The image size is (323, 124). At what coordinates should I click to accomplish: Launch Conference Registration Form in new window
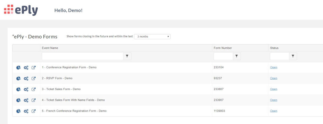tap(34, 68)
